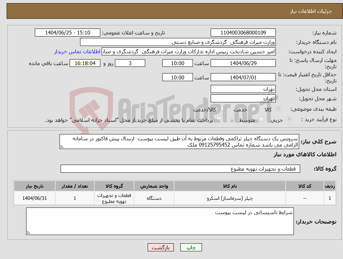The width and height of the screenshot is (343, 259).
Task: Choose جزیي purchase process type
Action: [289, 119]
